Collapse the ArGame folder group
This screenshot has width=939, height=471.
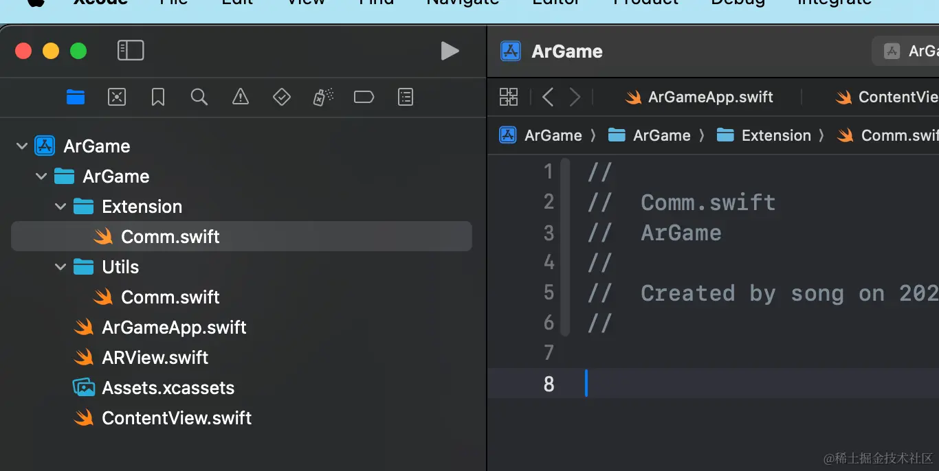pos(41,176)
